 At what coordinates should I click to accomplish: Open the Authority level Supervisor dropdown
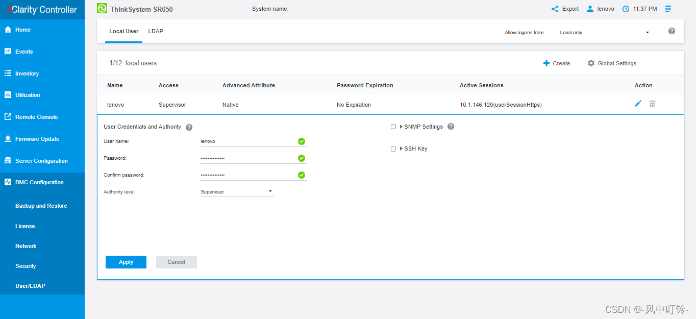click(237, 192)
